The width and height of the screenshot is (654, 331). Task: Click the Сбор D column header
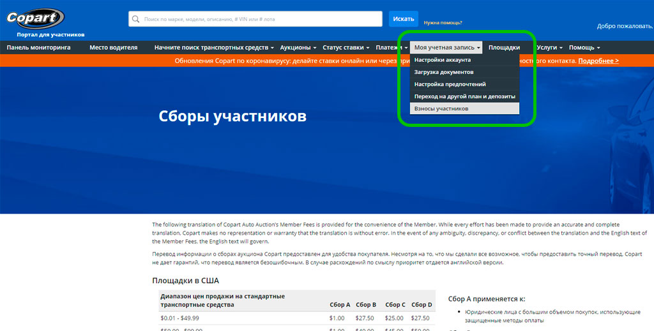422,305
